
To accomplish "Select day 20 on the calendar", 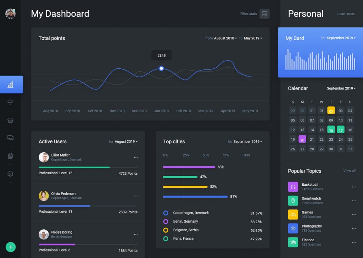I will pyautogui.click(x=302, y=139).
